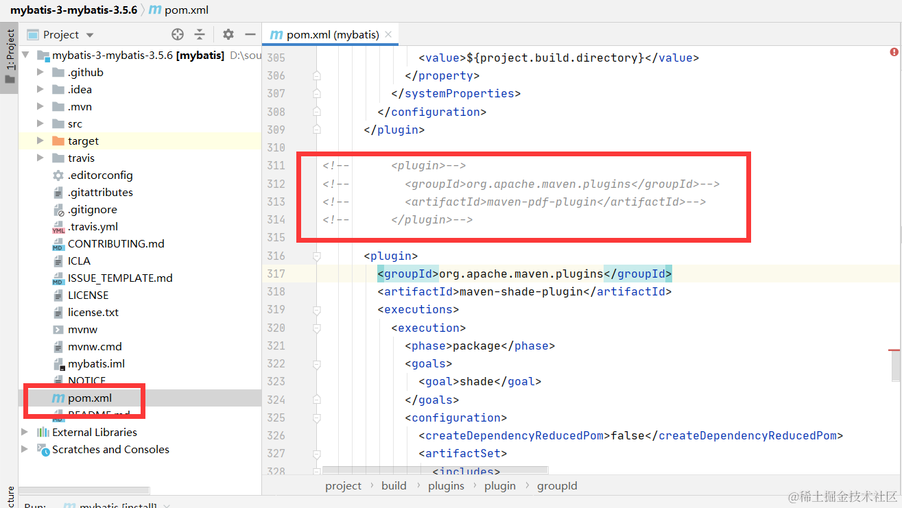The width and height of the screenshot is (902, 508).
Task: Click the ISSUE_TEMPLATE.md markdown icon
Action: (x=58, y=278)
